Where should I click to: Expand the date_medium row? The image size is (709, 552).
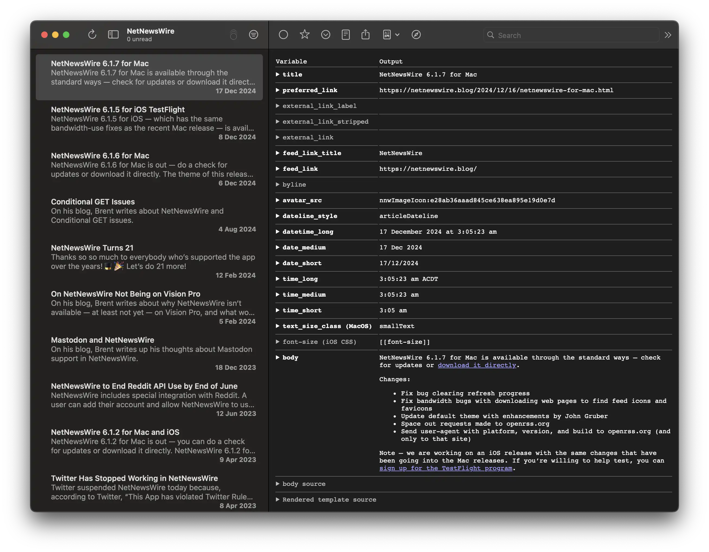coord(278,248)
